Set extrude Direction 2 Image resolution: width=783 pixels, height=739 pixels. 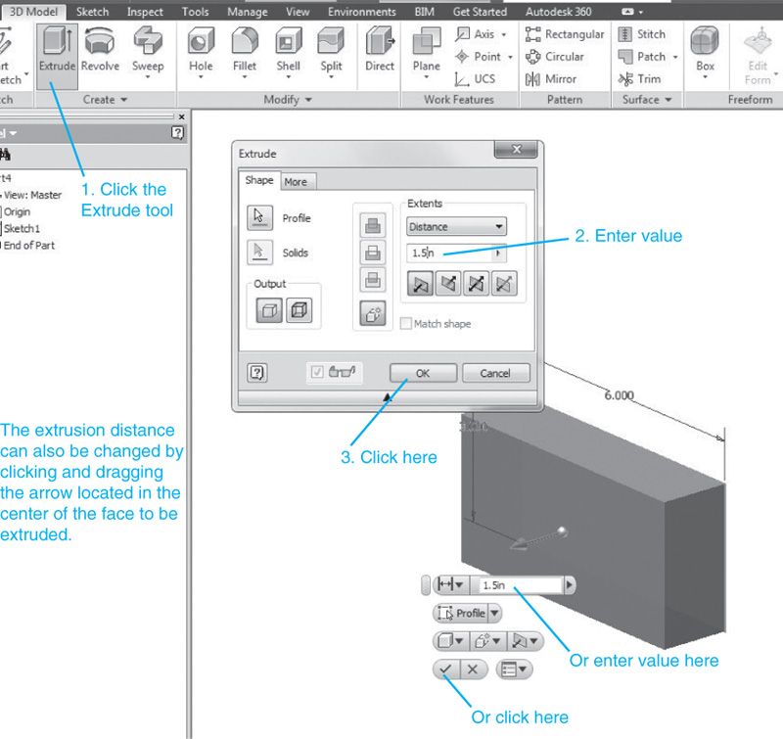coord(448,284)
